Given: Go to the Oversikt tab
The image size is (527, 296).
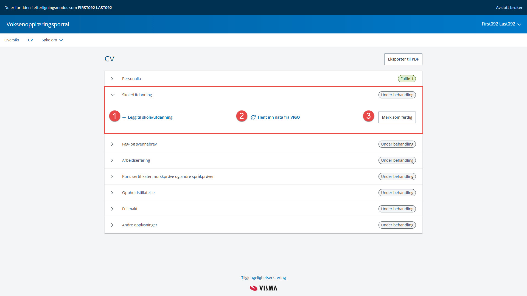Looking at the screenshot, I should 12,40.
